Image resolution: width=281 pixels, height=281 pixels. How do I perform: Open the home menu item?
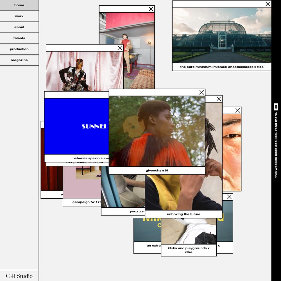[19, 5]
